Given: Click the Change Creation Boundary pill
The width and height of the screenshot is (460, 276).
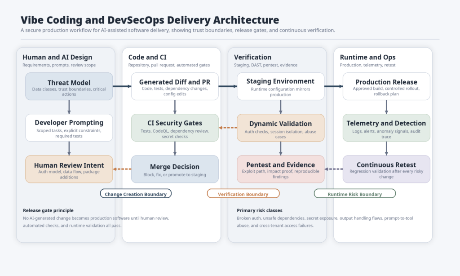Looking at the screenshot, I should pos(136,194).
